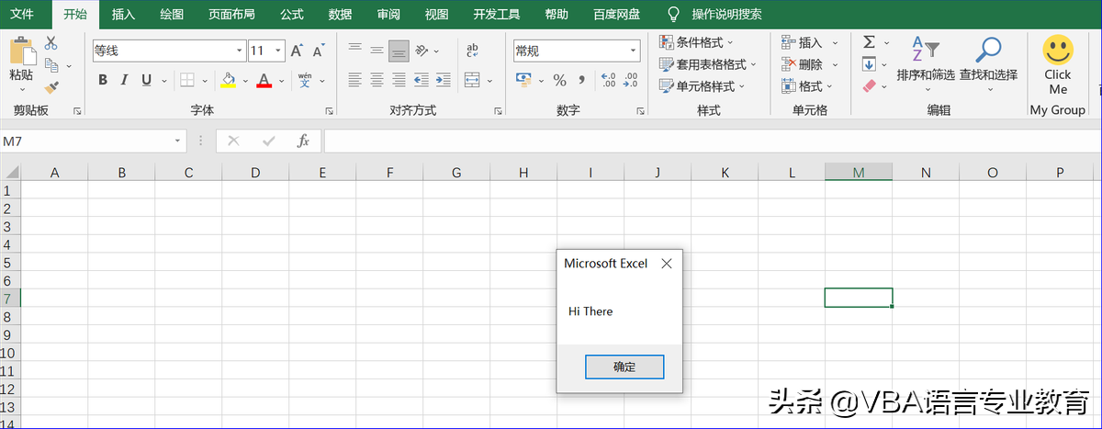Switch to the 插入 (Insert) tab
Viewport: 1102px width, 429px height.
pos(123,14)
